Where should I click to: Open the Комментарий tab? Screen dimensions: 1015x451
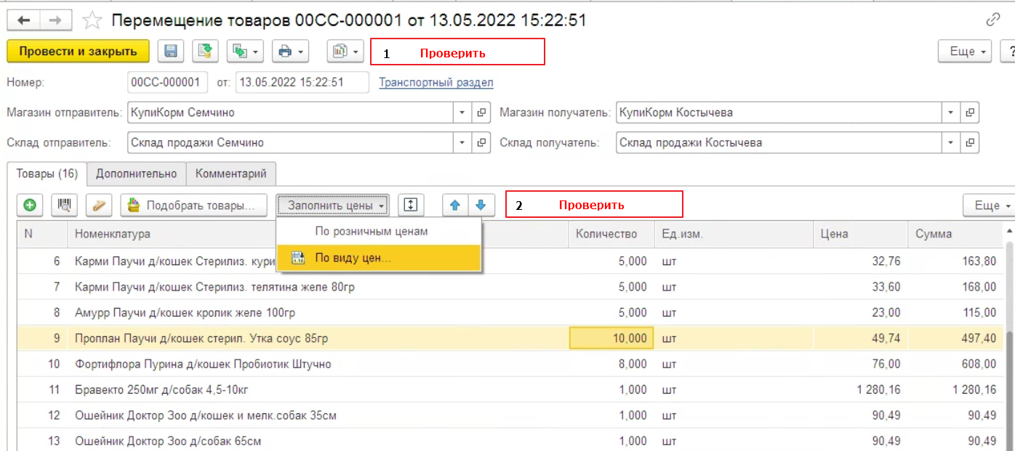point(230,174)
